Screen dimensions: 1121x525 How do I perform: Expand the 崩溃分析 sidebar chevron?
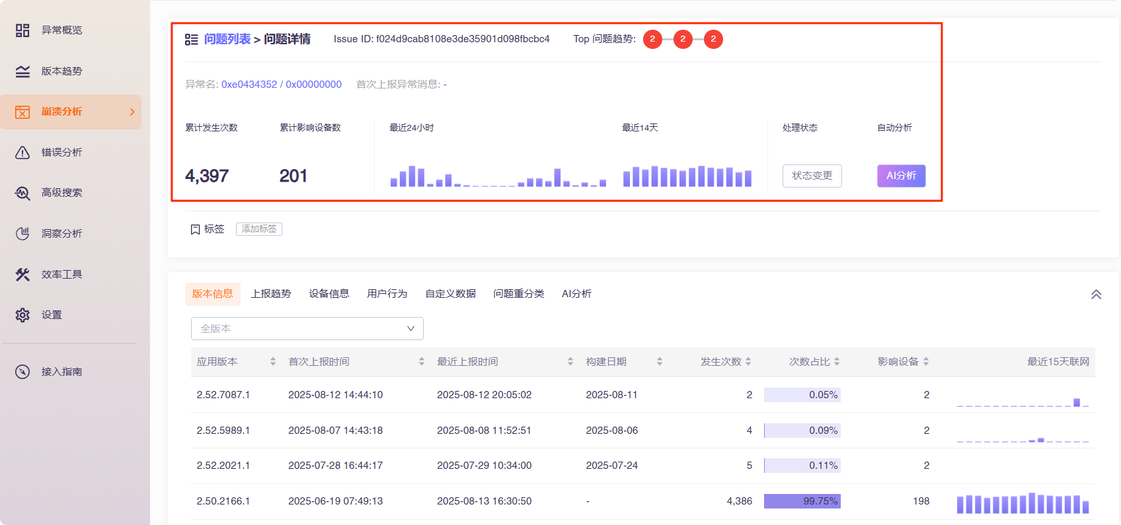tap(132, 112)
